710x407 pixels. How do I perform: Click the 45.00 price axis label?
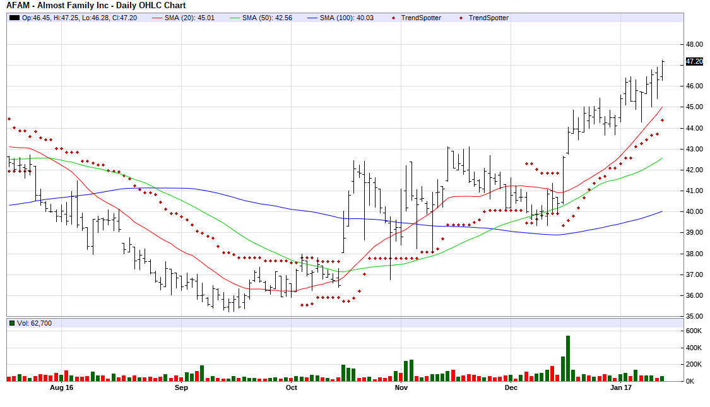[694, 107]
